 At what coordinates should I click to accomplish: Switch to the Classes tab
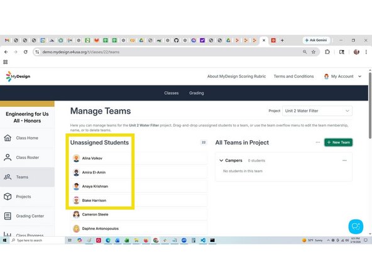coord(172,93)
